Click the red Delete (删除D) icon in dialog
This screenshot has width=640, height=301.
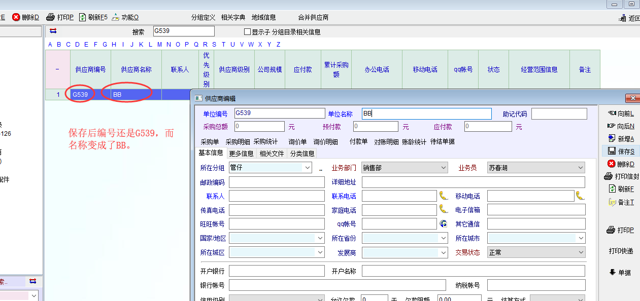611,164
